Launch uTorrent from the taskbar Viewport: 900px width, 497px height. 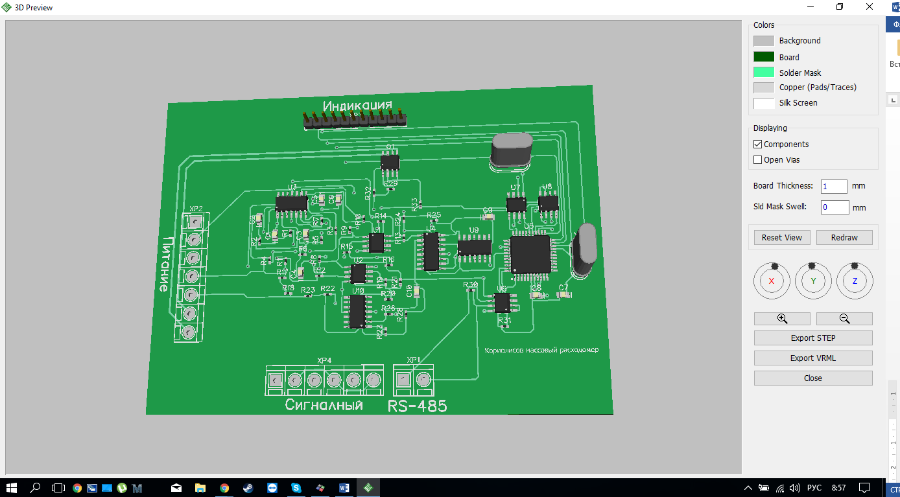[121, 488]
